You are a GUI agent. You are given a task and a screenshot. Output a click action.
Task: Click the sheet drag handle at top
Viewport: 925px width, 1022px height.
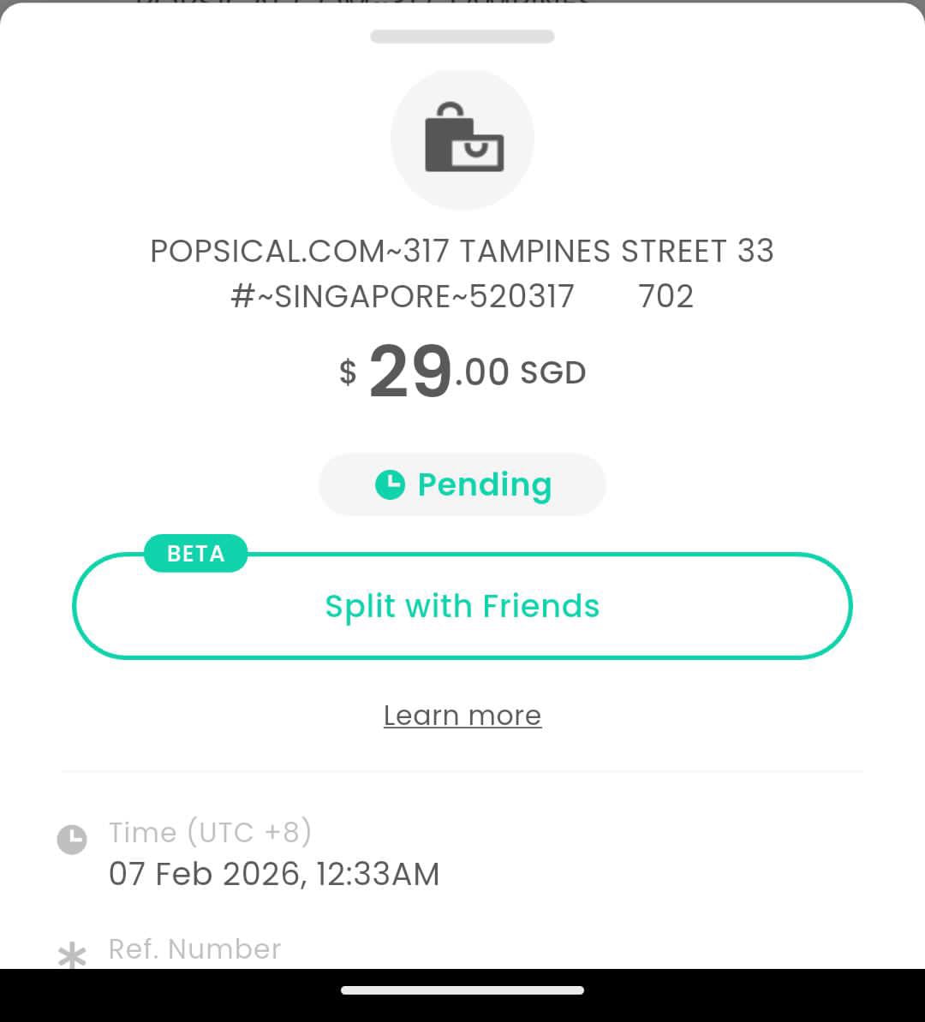point(462,36)
